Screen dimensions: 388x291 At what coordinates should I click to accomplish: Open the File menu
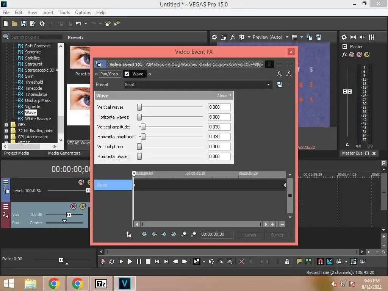pos(6,13)
